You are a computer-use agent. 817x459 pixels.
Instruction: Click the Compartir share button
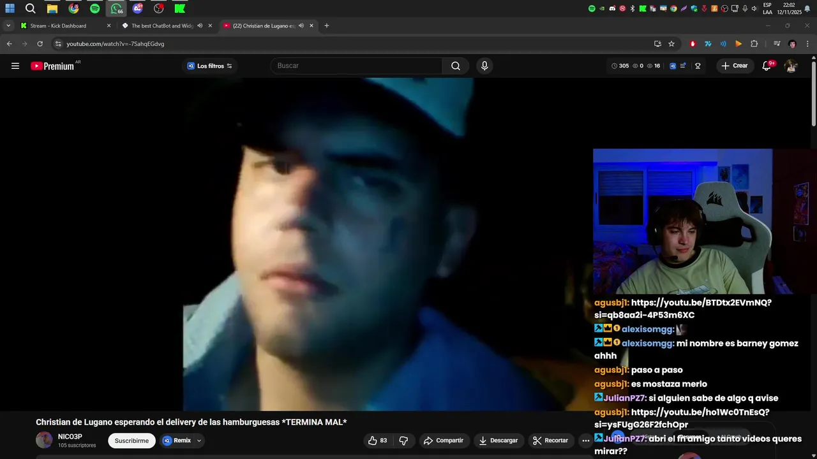click(x=444, y=441)
